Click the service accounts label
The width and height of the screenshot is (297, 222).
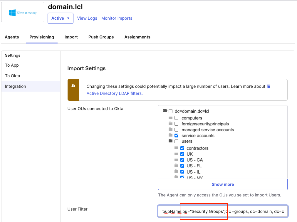198,135
